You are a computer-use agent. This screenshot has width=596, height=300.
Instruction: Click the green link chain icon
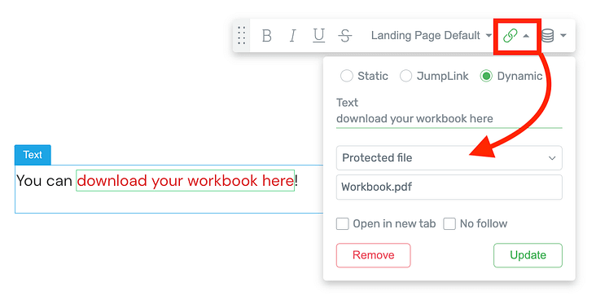point(510,36)
